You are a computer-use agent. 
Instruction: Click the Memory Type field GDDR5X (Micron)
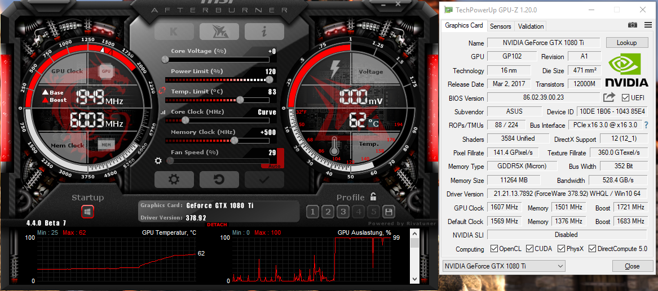pyautogui.click(x=522, y=166)
